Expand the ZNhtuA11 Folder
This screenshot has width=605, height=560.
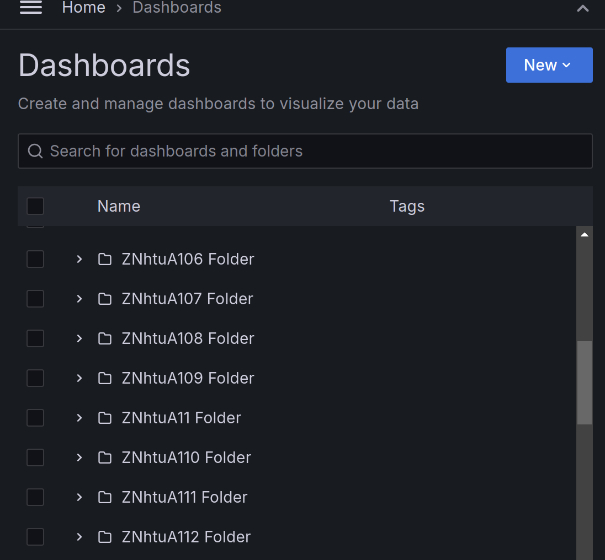coord(78,418)
